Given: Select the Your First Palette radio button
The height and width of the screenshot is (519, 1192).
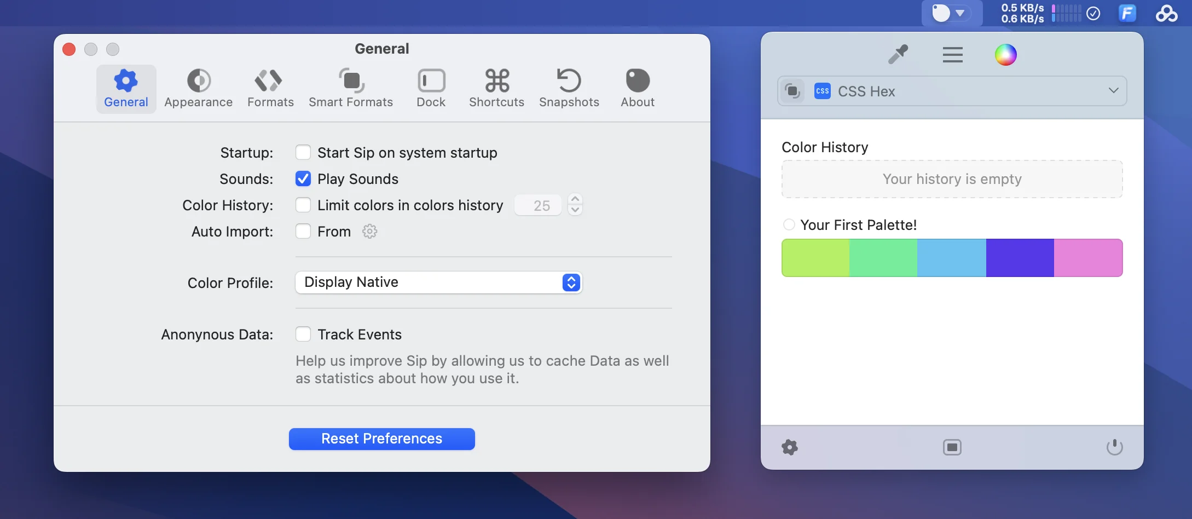Looking at the screenshot, I should 789,224.
